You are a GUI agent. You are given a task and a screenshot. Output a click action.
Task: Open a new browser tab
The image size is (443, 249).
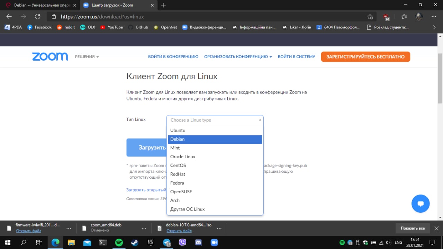(x=163, y=5)
